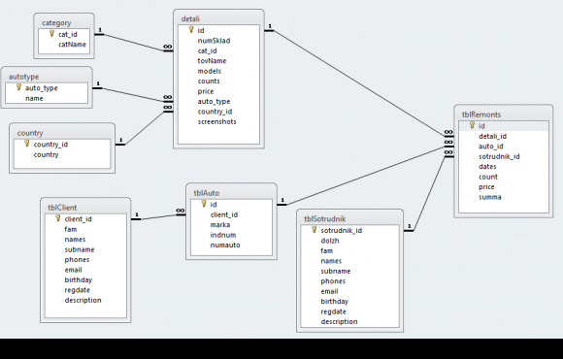Screen dimensions: 563x359
Task: Select the tblRemonts table title
Action: point(504,114)
